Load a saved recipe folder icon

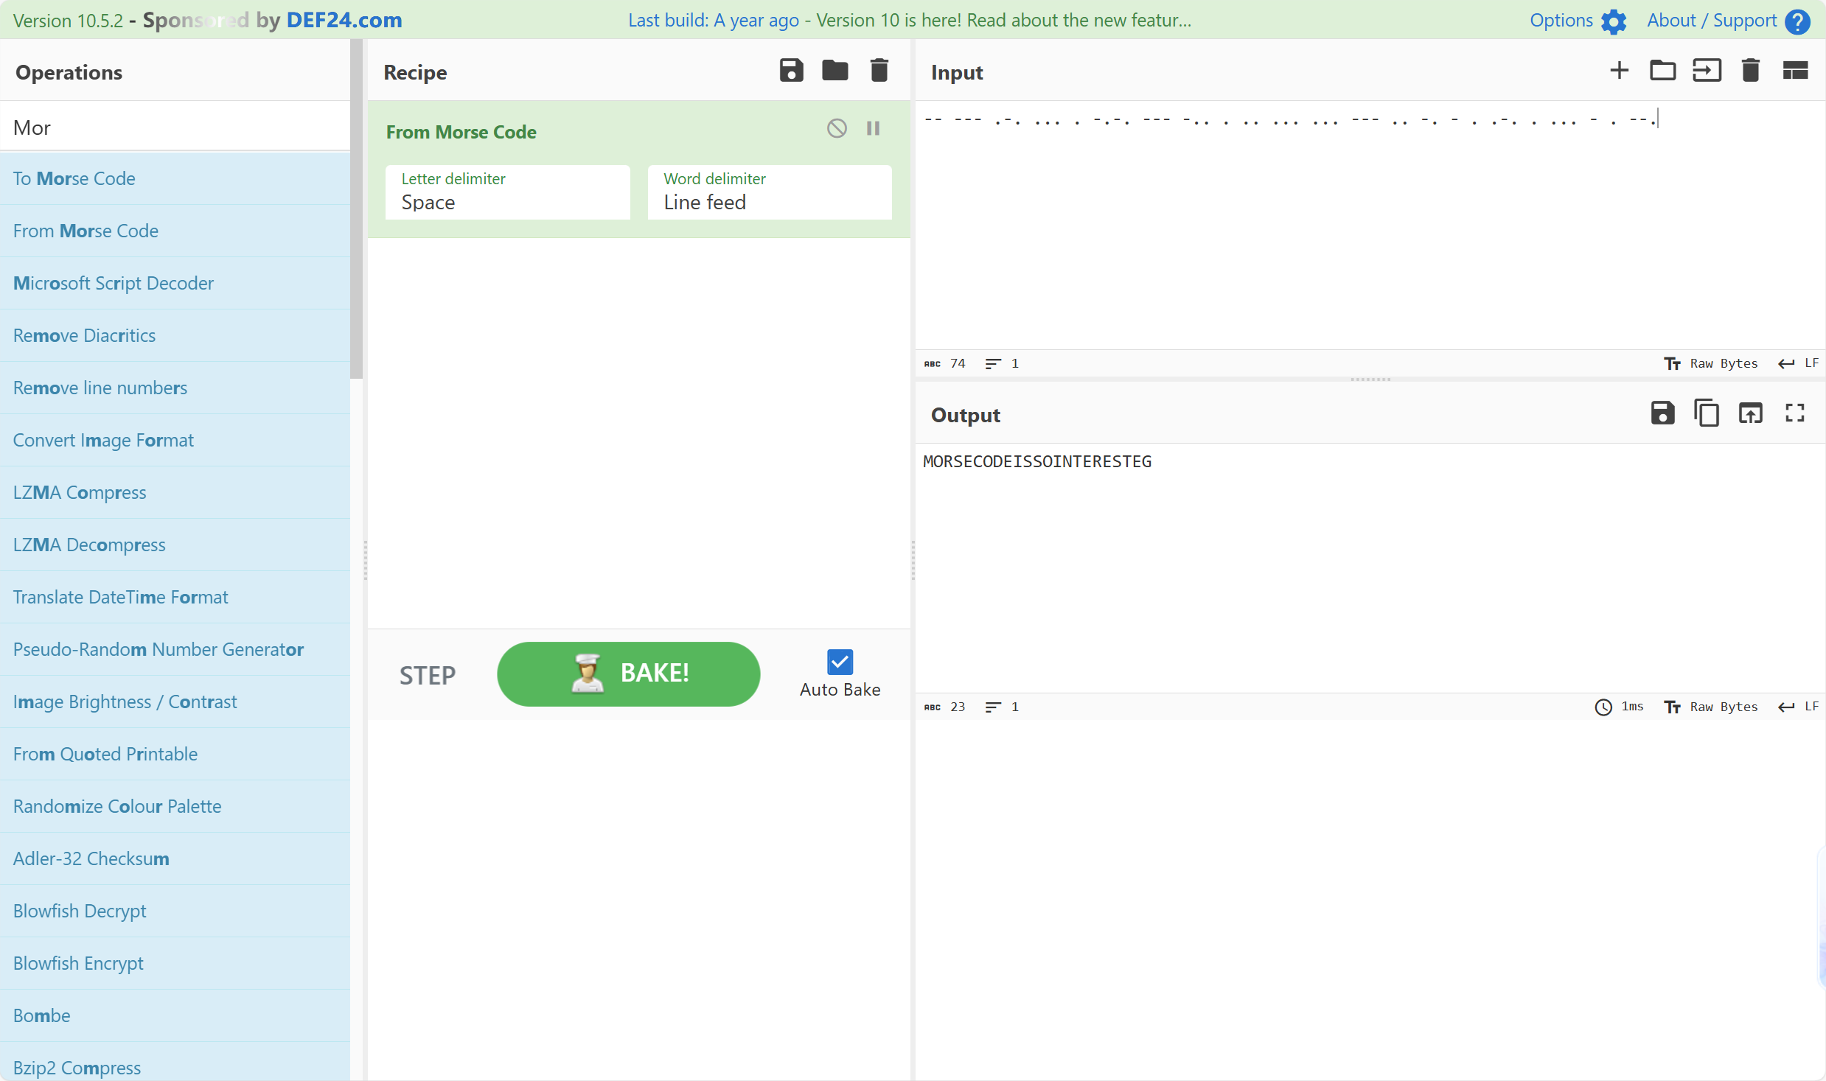point(834,71)
